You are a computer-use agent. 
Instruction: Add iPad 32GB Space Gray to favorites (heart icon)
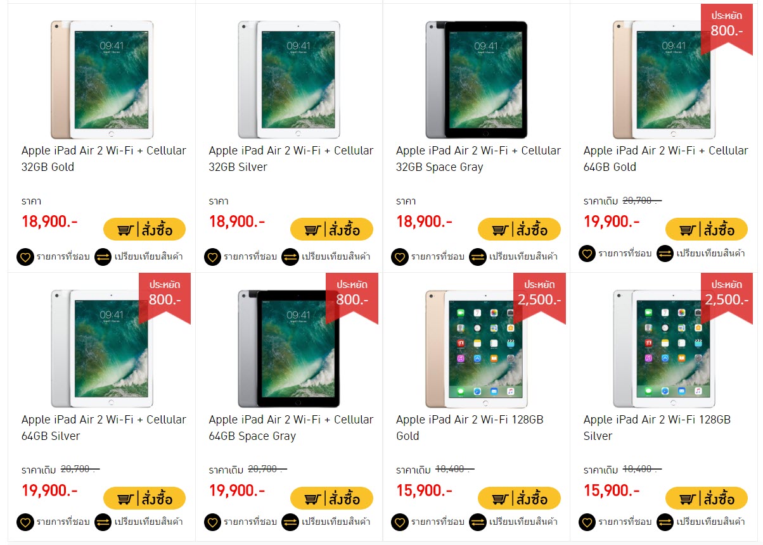point(400,257)
